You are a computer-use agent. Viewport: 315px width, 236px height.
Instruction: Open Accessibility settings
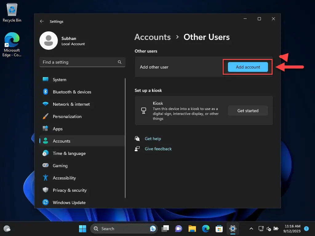point(82,178)
